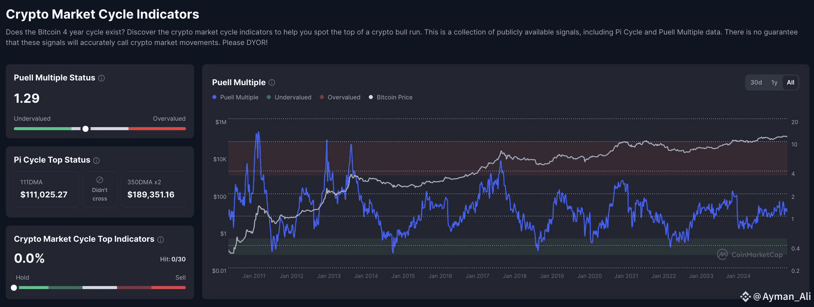Open Crypto Market Cycle Top Indicators info icon
Image resolution: width=814 pixels, height=307 pixels.
[x=161, y=240]
